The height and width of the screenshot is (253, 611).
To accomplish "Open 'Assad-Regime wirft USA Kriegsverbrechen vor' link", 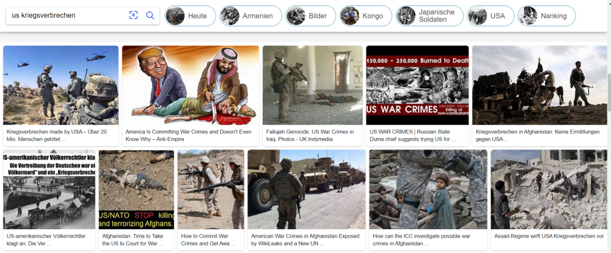I will point(549,237).
